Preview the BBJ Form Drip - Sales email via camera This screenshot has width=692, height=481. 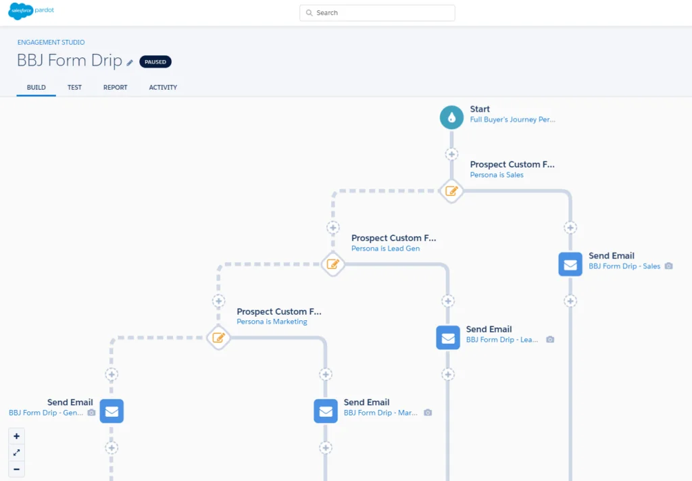tap(668, 266)
